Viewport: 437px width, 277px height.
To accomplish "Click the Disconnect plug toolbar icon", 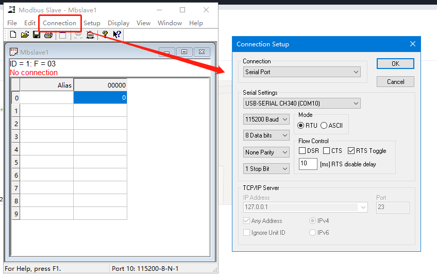I will [x=90, y=34].
